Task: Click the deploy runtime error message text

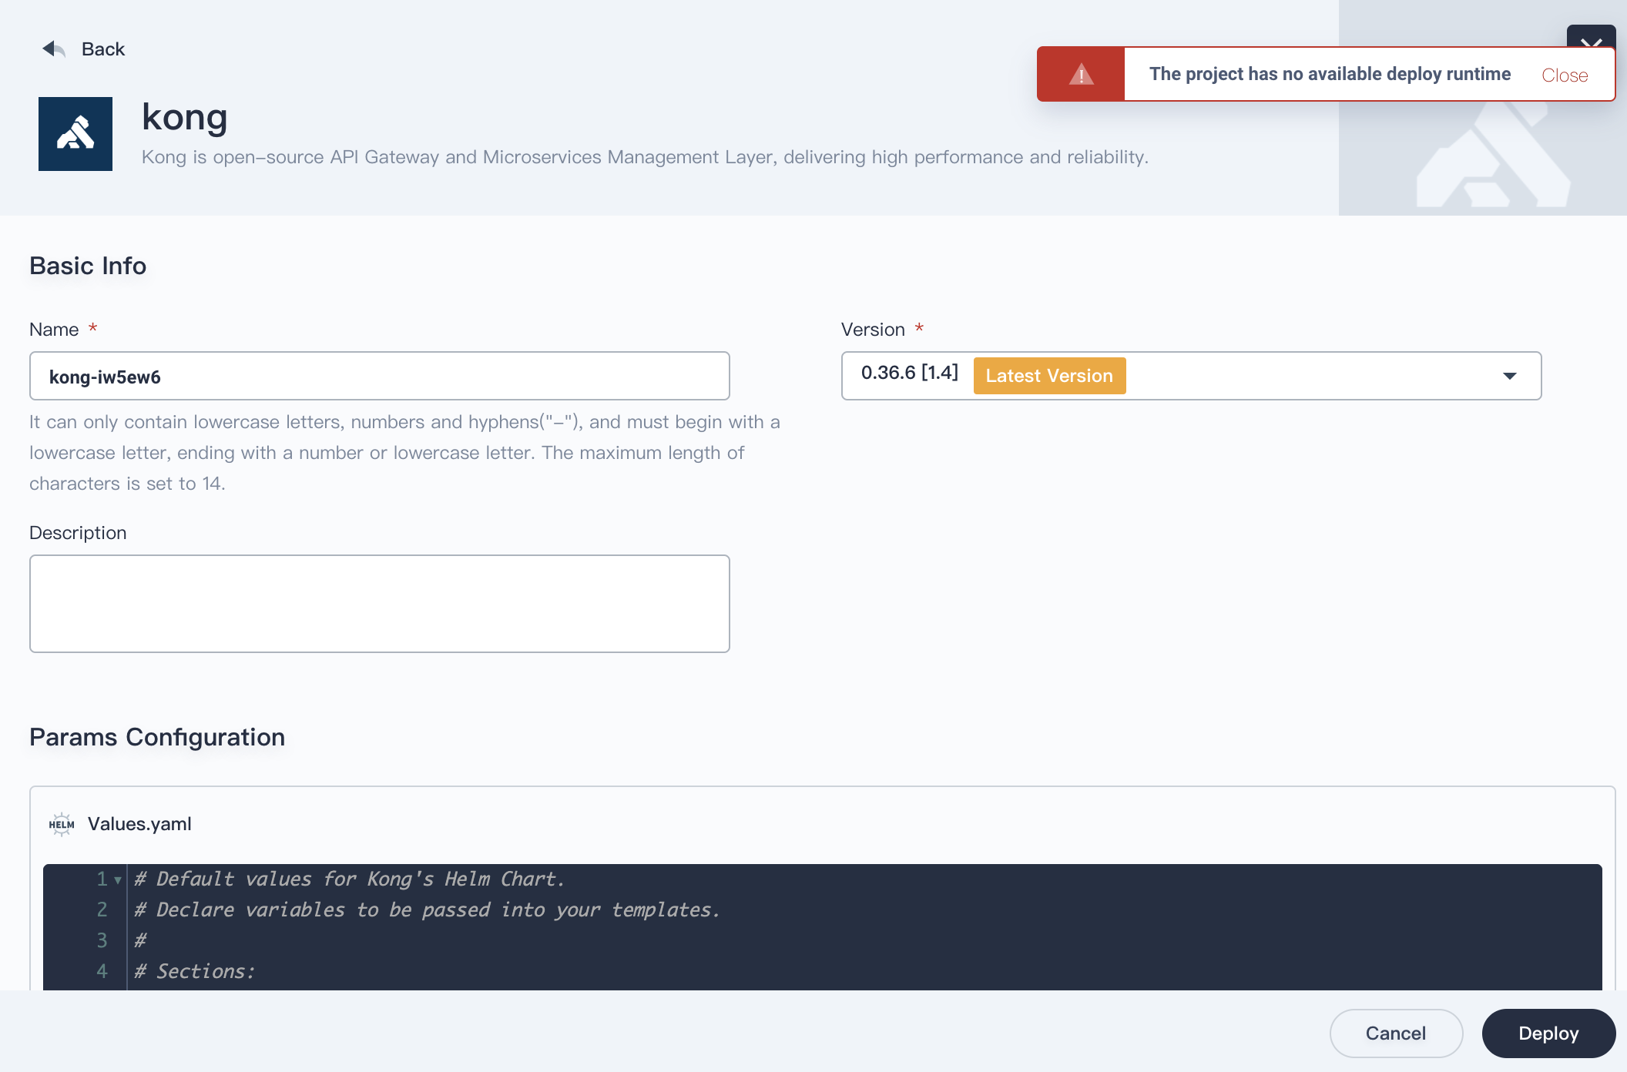Action: tap(1330, 74)
